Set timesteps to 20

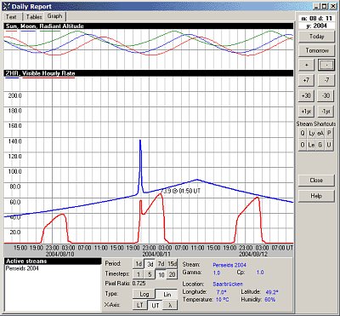click(172, 274)
